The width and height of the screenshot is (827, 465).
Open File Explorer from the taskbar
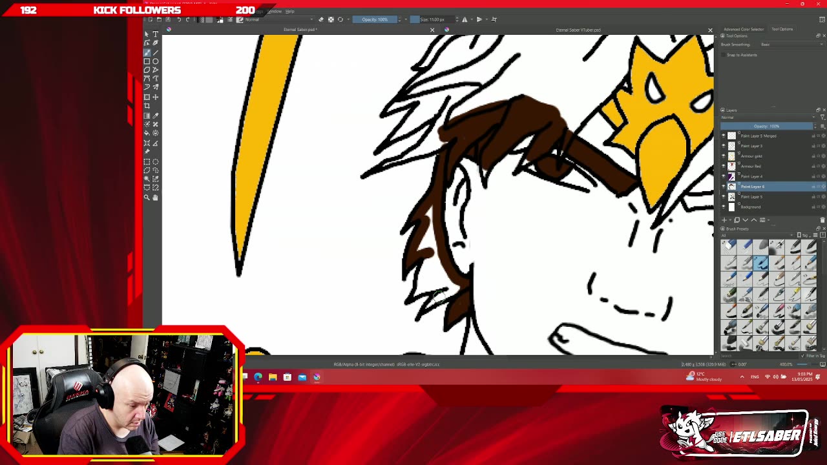pos(273,377)
